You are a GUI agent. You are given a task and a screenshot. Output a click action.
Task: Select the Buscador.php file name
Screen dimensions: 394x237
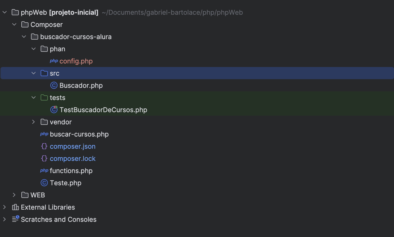click(81, 86)
